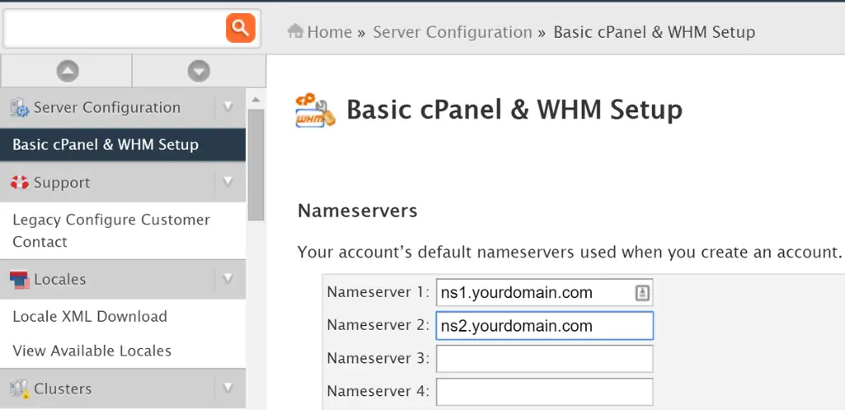
Task: Click the Home house icon in breadcrumb
Action: pyautogui.click(x=295, y=31)
